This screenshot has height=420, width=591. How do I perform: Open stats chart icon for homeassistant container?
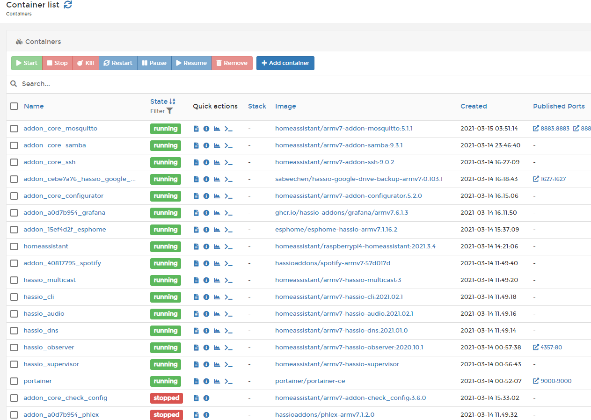217,246
